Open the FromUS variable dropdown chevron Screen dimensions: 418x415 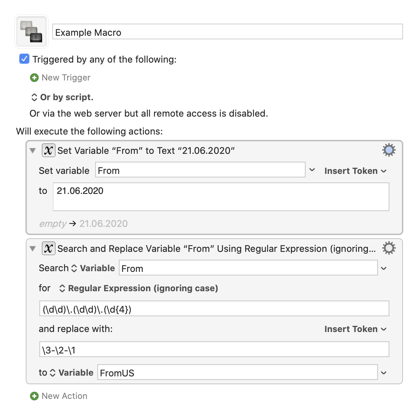tap(383, 372)
